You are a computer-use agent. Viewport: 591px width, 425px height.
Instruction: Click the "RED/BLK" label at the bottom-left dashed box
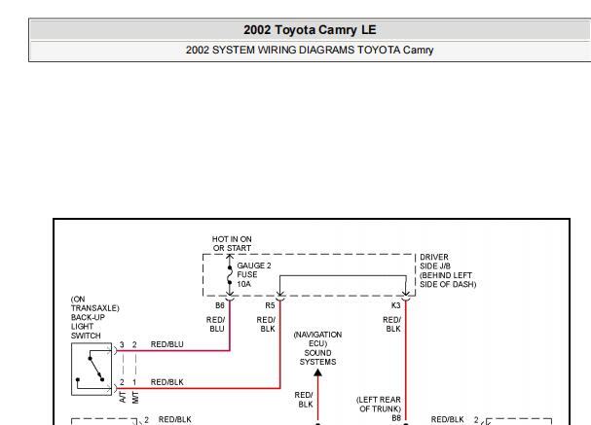[x=175, y=419]
